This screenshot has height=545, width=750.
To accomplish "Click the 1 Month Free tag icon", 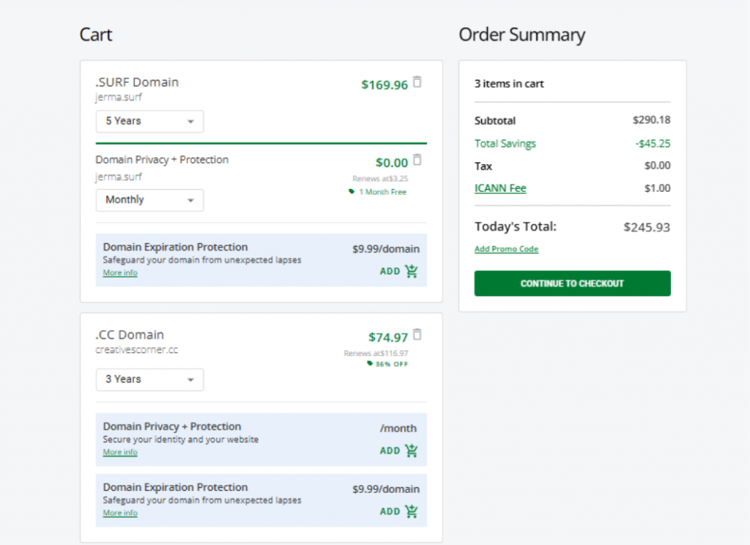I will [352, 192].
